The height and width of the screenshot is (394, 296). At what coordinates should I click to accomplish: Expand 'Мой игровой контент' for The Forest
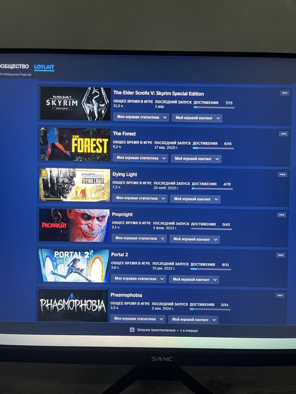196,159
